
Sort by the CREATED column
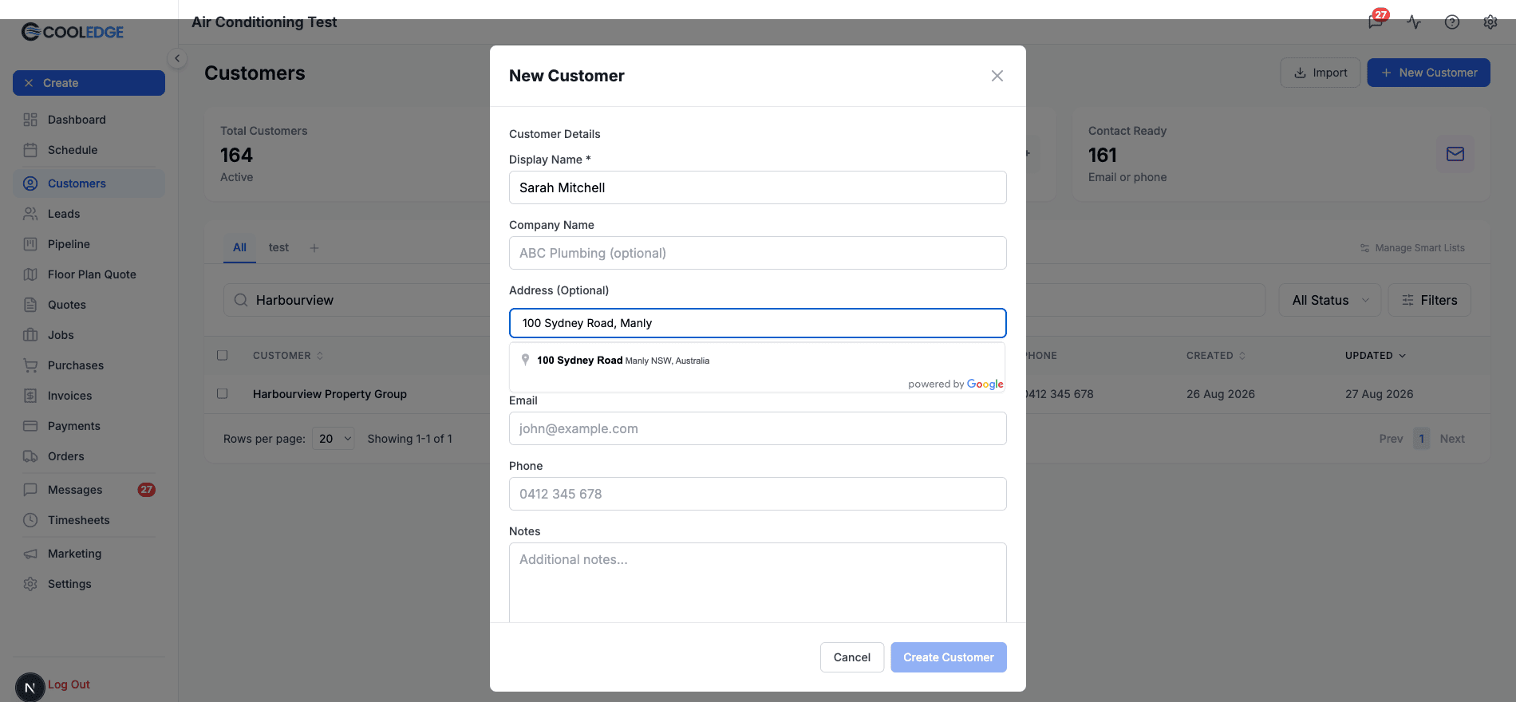click(x=1216, y=356)
